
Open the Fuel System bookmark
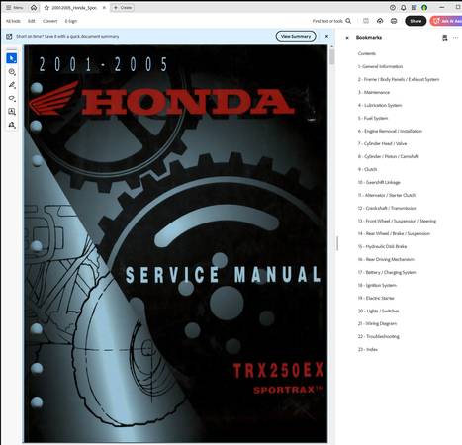tap(373, 118)
